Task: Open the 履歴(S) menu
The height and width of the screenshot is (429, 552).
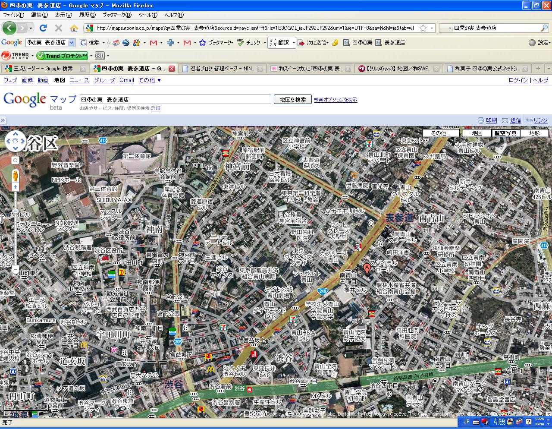Action: click(87, 15)
